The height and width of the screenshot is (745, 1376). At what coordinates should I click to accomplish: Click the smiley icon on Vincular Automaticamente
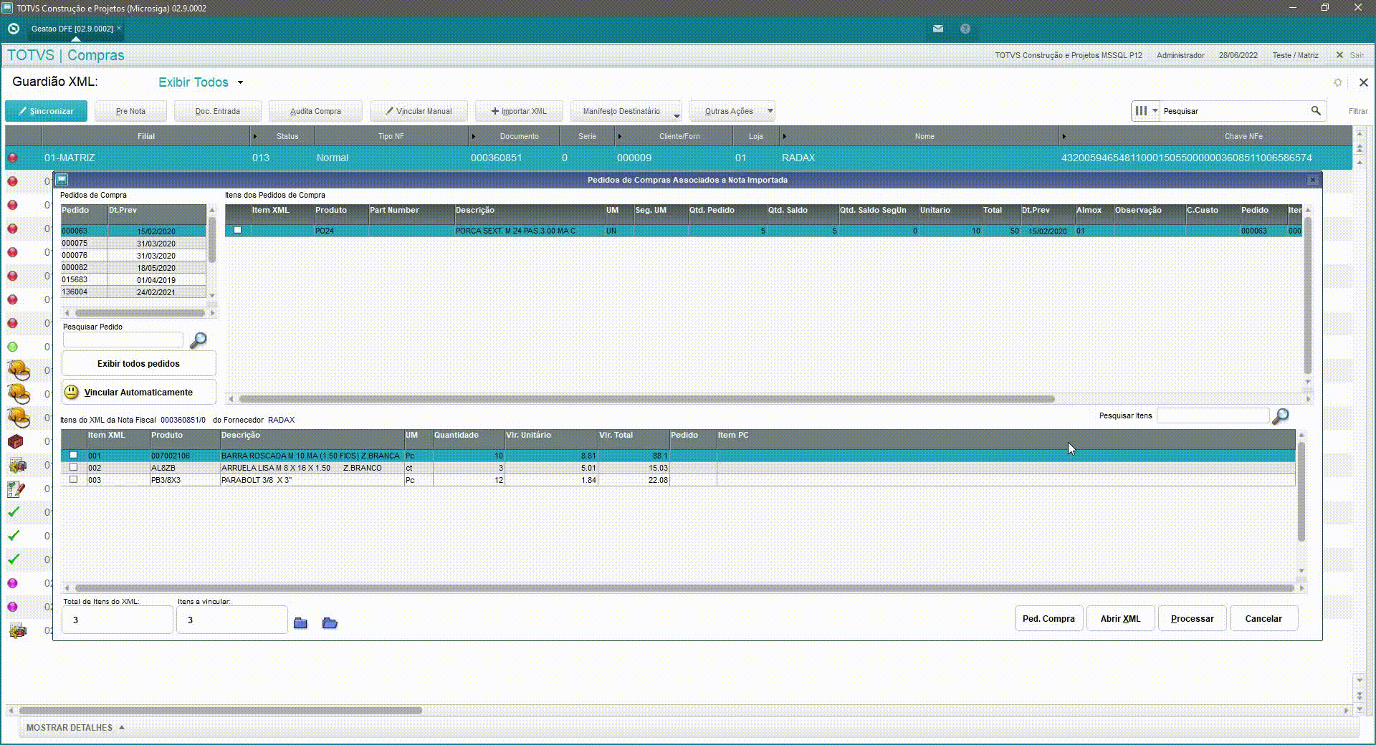coord(72,392)
